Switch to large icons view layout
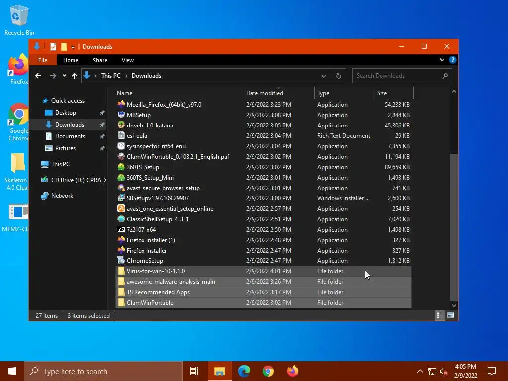 [450, 315]
